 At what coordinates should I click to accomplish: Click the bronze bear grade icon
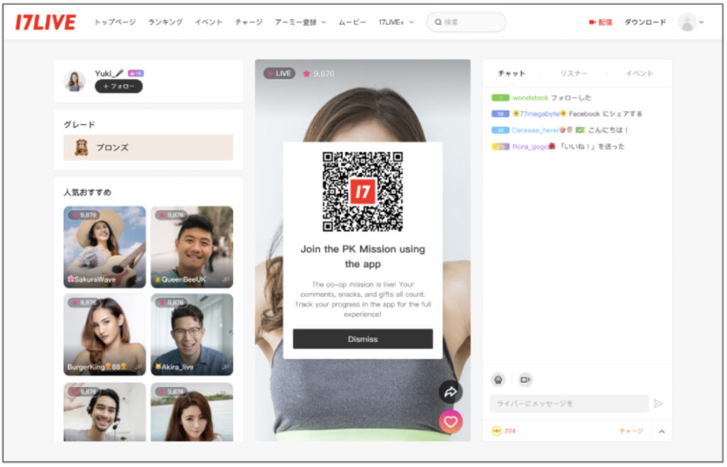click(82, 148)
